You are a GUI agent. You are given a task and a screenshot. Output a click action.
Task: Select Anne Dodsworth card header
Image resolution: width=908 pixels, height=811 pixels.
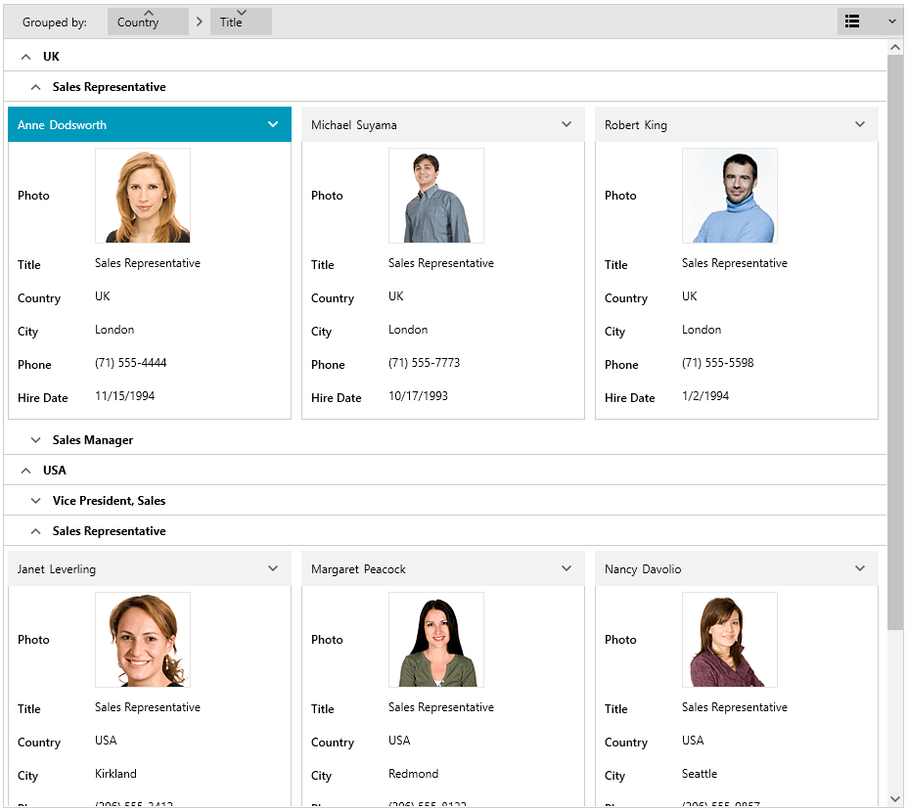(x=150, y=124)
